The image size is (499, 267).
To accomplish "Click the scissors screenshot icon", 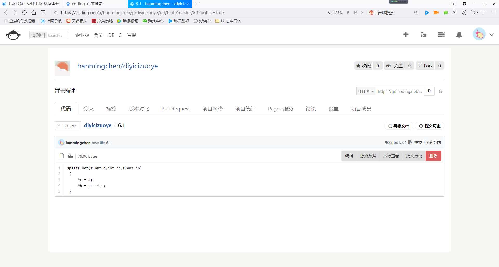I will (464, 12).
